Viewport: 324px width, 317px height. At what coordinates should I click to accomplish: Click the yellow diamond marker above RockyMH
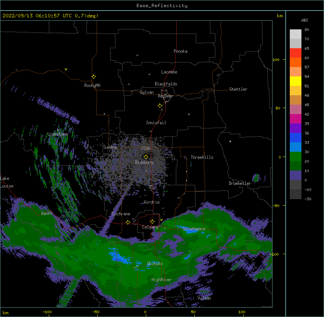click(x=94, y=77)
